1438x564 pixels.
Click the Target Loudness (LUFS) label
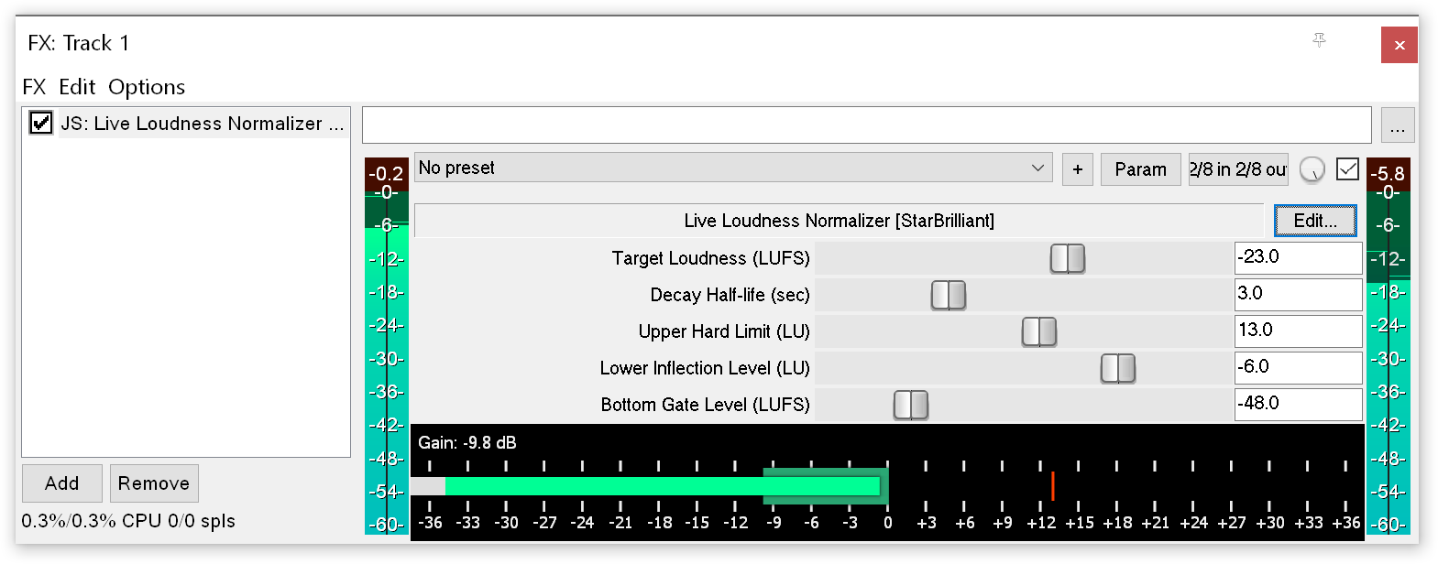coord(711,258)
